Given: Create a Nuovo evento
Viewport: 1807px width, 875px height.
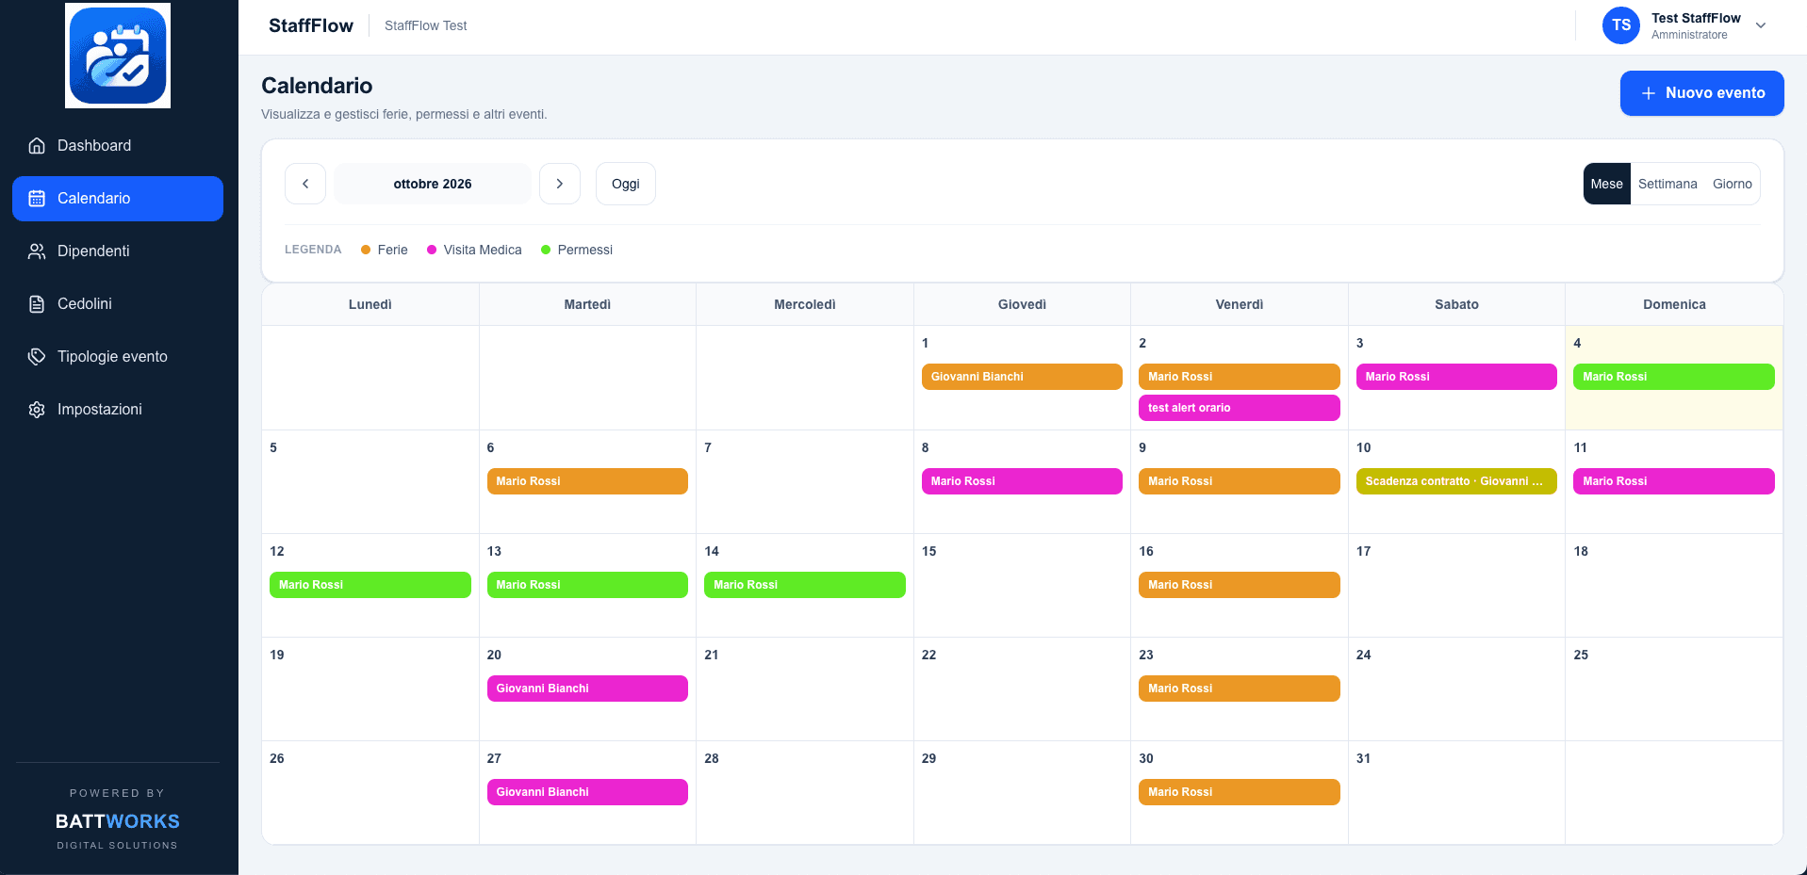Looking at the screenshot, I should [x=1702, y=93].
